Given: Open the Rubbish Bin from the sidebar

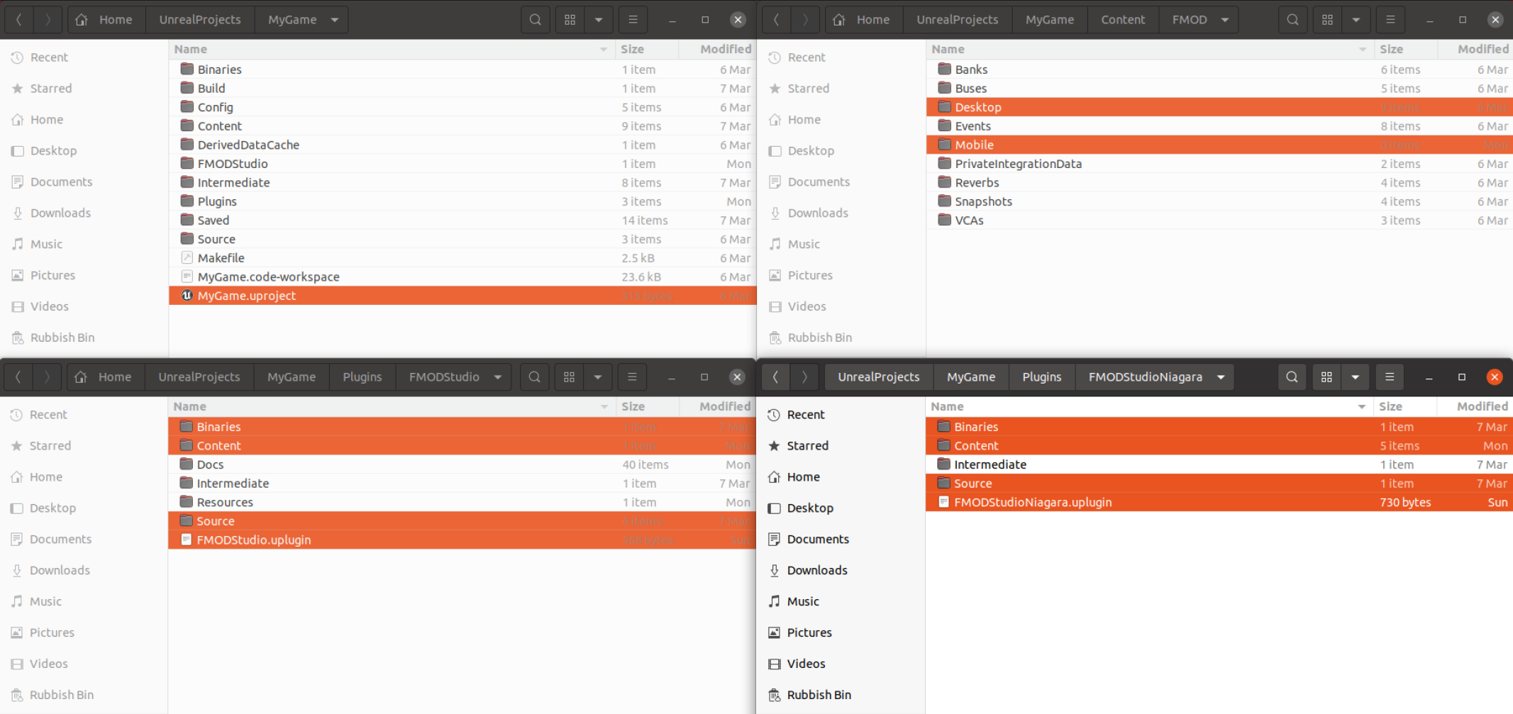Looking at the screenshot, I should point(62,338).
